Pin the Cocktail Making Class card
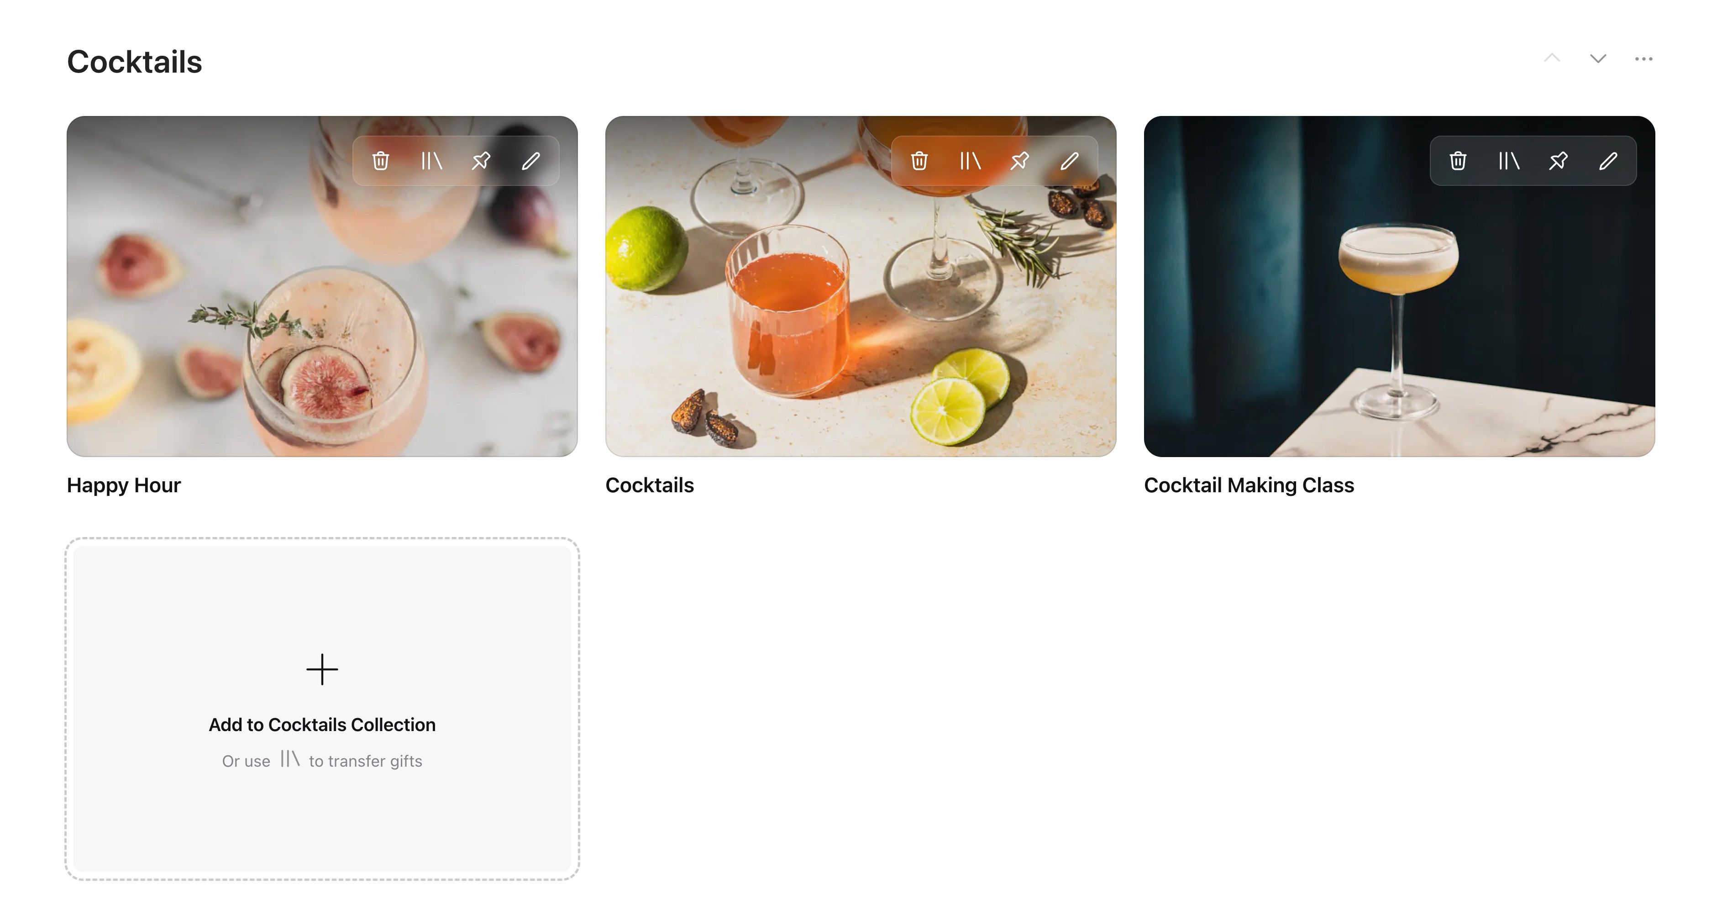 (1559, 160)
